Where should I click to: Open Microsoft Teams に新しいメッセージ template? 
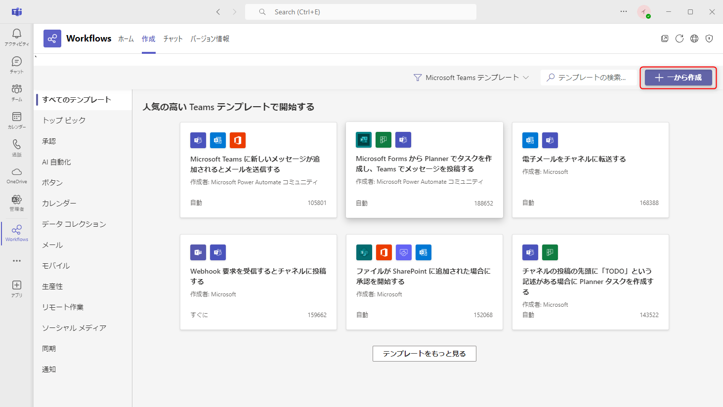(x=258, y=170)
